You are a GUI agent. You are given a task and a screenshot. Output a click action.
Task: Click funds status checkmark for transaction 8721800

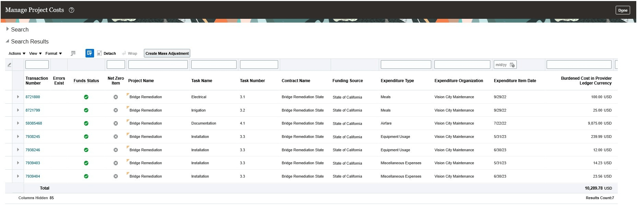pos(86,97)
